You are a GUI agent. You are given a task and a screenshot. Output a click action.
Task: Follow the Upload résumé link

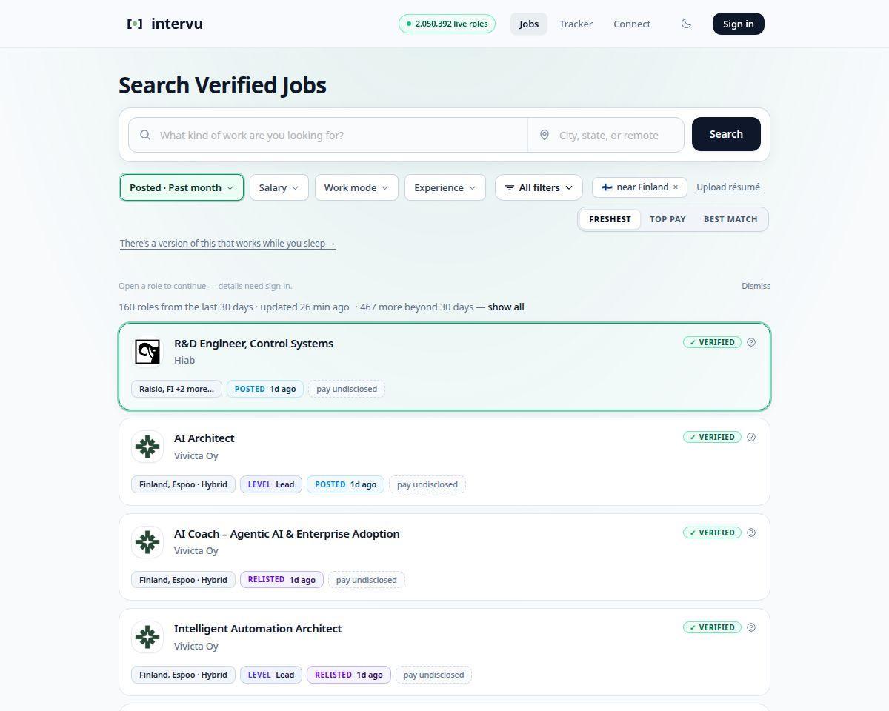[728, 187]
